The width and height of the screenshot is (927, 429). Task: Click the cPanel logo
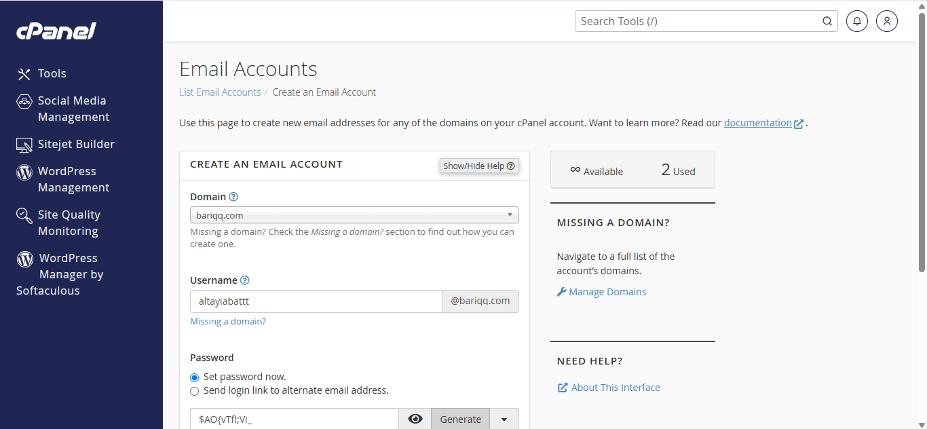(56, 31)
